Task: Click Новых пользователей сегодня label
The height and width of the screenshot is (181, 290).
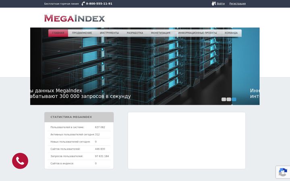Action: coord(70,142)
